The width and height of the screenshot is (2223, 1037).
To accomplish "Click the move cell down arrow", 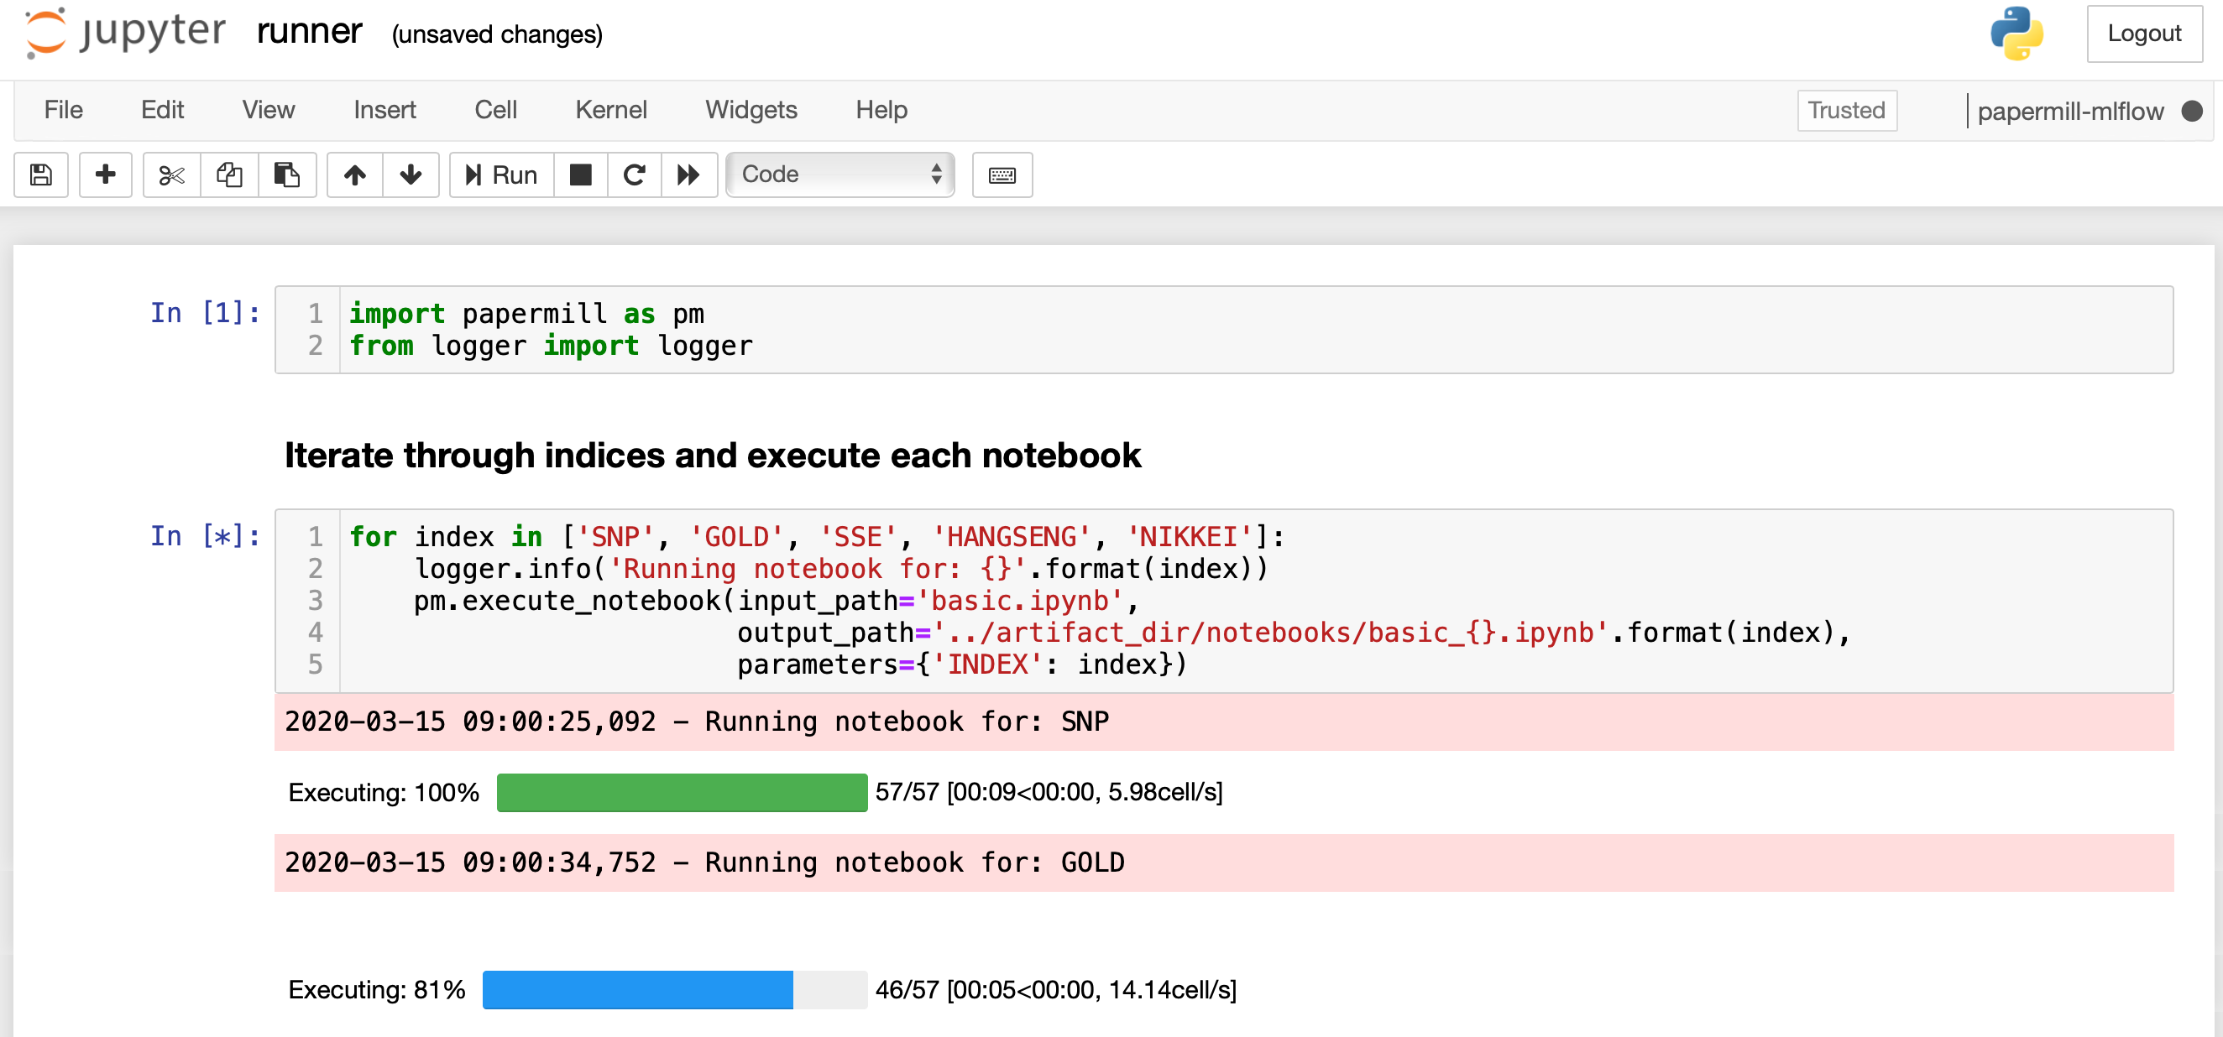I will coord(411,173).
